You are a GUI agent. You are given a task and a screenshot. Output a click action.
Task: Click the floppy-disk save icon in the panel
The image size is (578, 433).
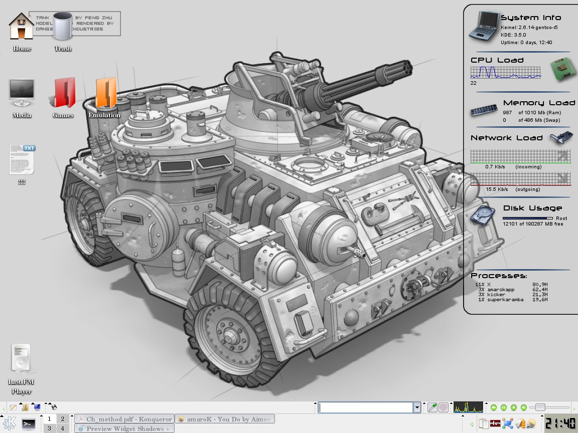pyautogui.click(x=54, y=407)
